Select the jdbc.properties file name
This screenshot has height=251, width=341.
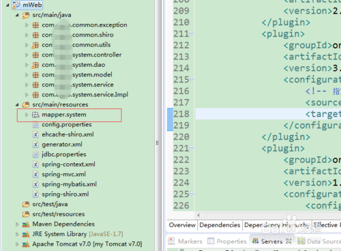click(x=64, y=154)
